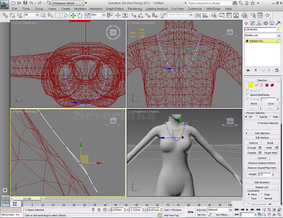Click the object color swatch beside Cylinder001

tap(279, 29)
